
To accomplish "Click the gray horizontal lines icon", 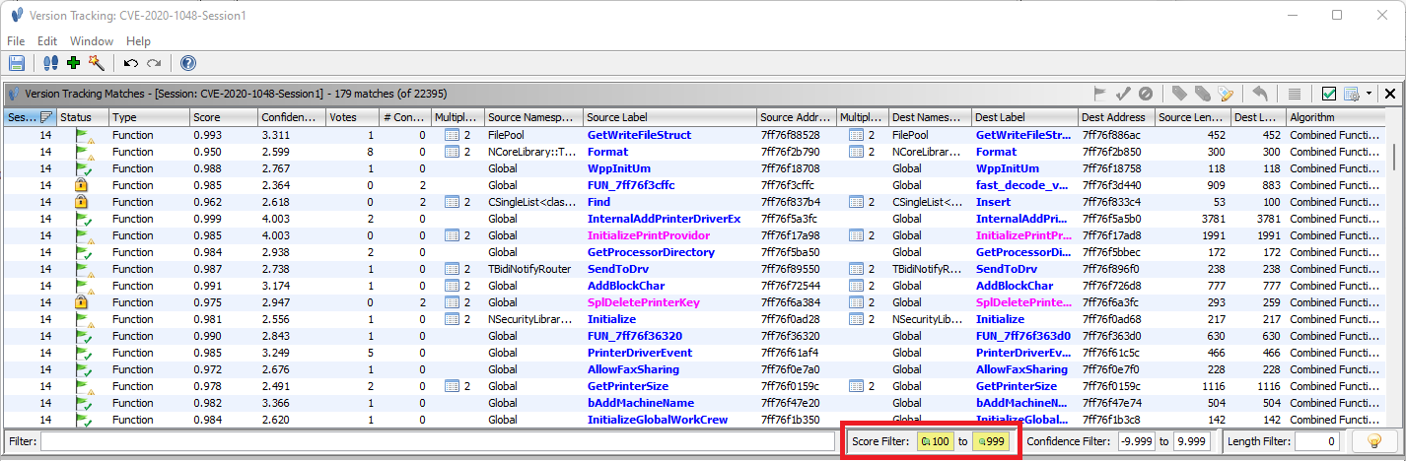I will [x=1295, y=94].
